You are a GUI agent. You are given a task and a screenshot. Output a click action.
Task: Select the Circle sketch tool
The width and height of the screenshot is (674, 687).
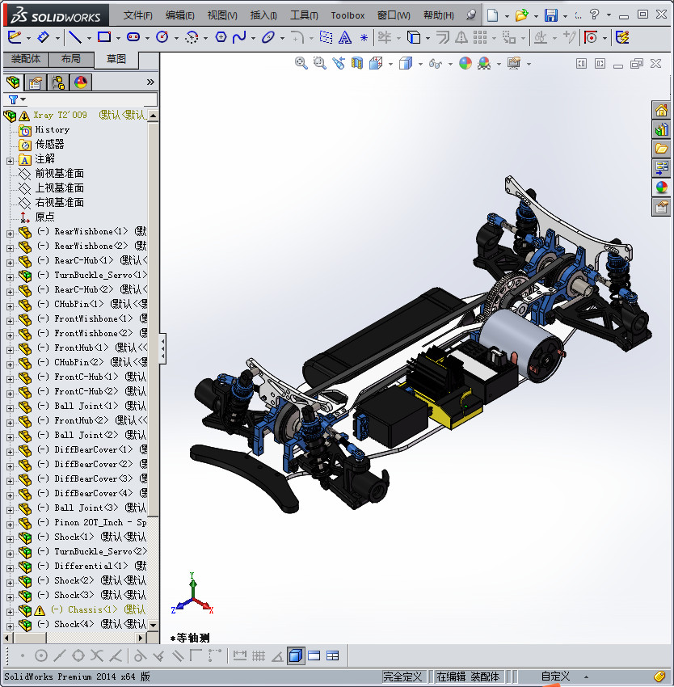tap(162, 38)
